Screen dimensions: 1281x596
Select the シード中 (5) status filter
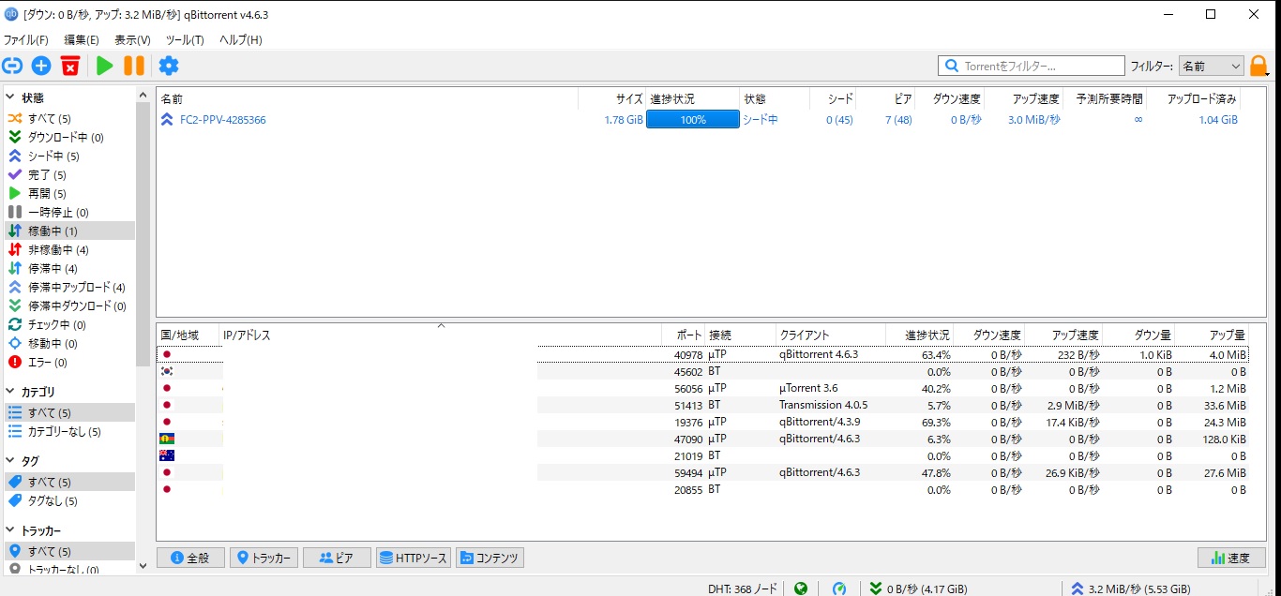click(x=53, y=156)
